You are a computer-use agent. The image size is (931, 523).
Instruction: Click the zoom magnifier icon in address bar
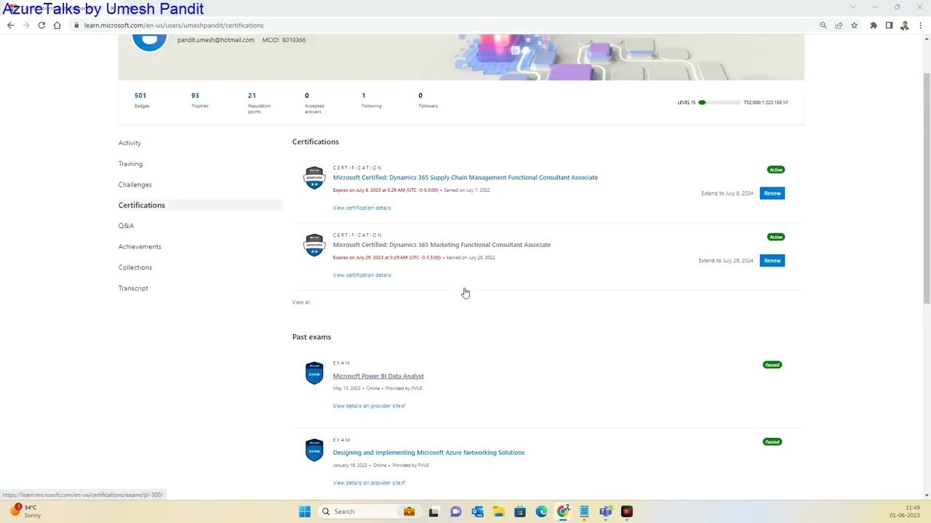coord(823,25)
